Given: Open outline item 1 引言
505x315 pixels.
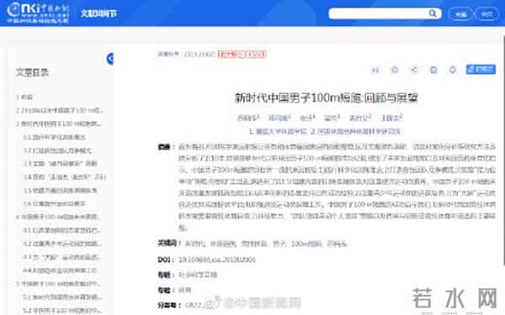Looking at the screenshot, I should pyautogui.click(x=24, y=97).
